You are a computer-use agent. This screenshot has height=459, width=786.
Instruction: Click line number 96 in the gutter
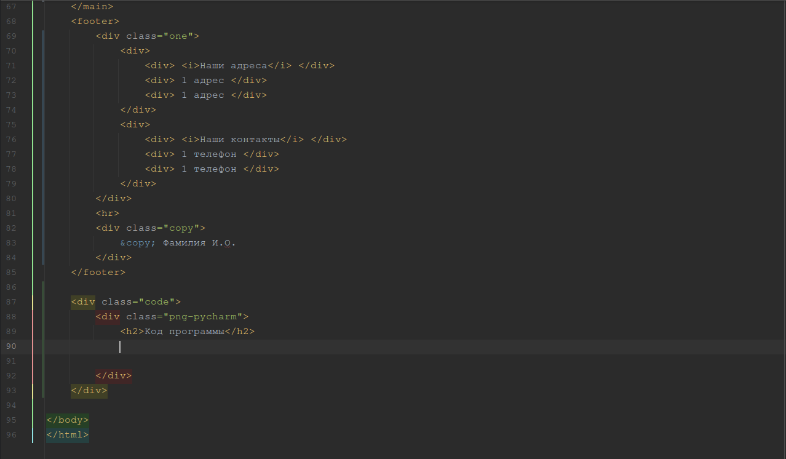pos(11,435)
